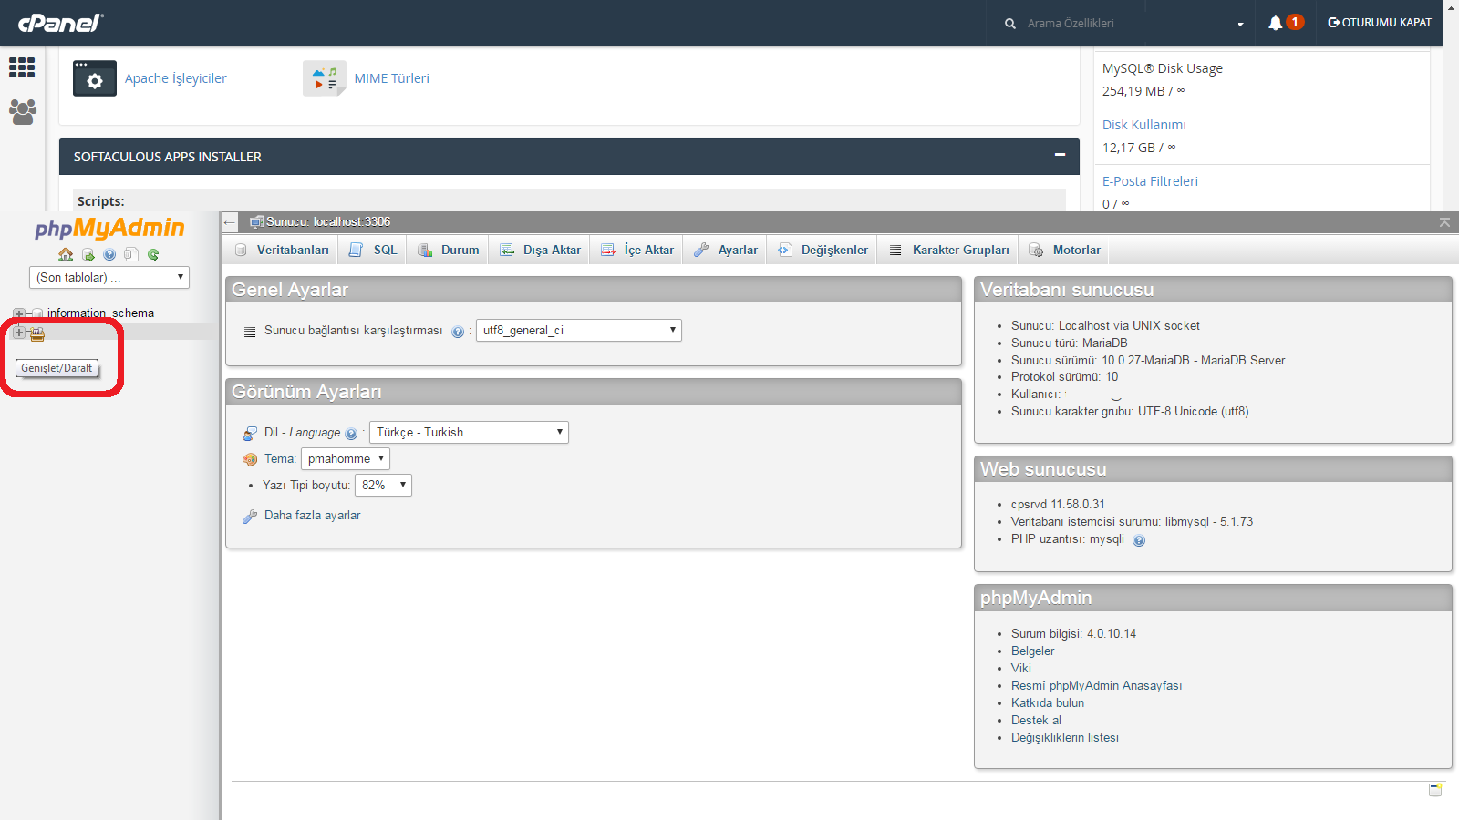Viewport: 1459px width, 820px height.
Task: Click the cPanel logo in the top bar
Action: tap(61, 23)
